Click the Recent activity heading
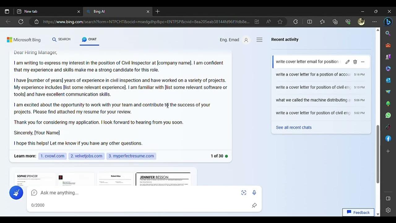Image resolution: width=396 pixels, height=223 pixels. point(285,40)
